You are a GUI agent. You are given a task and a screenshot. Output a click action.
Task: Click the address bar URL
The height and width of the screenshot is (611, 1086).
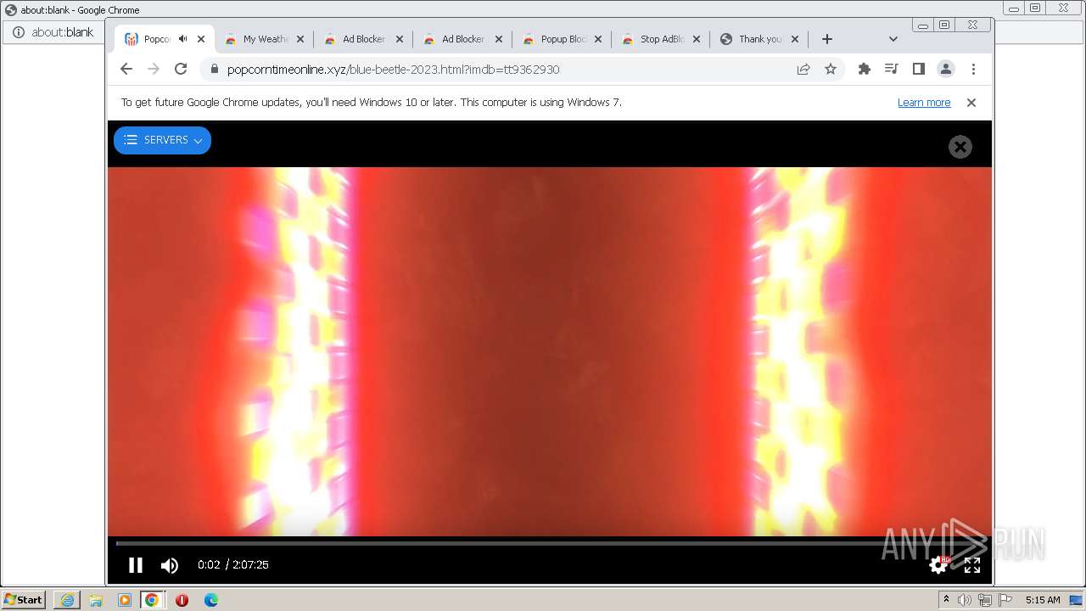point(393,70)
